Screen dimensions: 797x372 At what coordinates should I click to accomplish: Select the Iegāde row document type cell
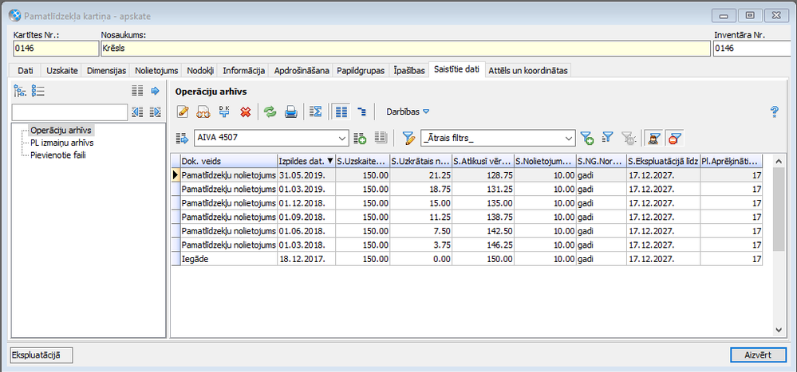pos(229,259)
